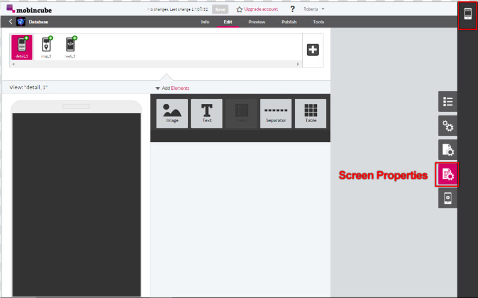The image size is (478, 298).
Task: Open the Preview tab
Action: 257,22
